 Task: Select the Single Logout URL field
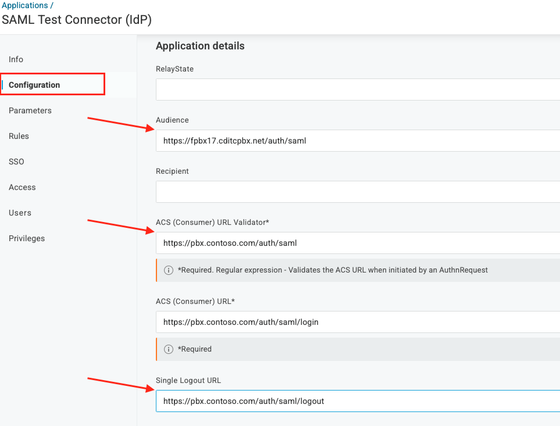358,401
